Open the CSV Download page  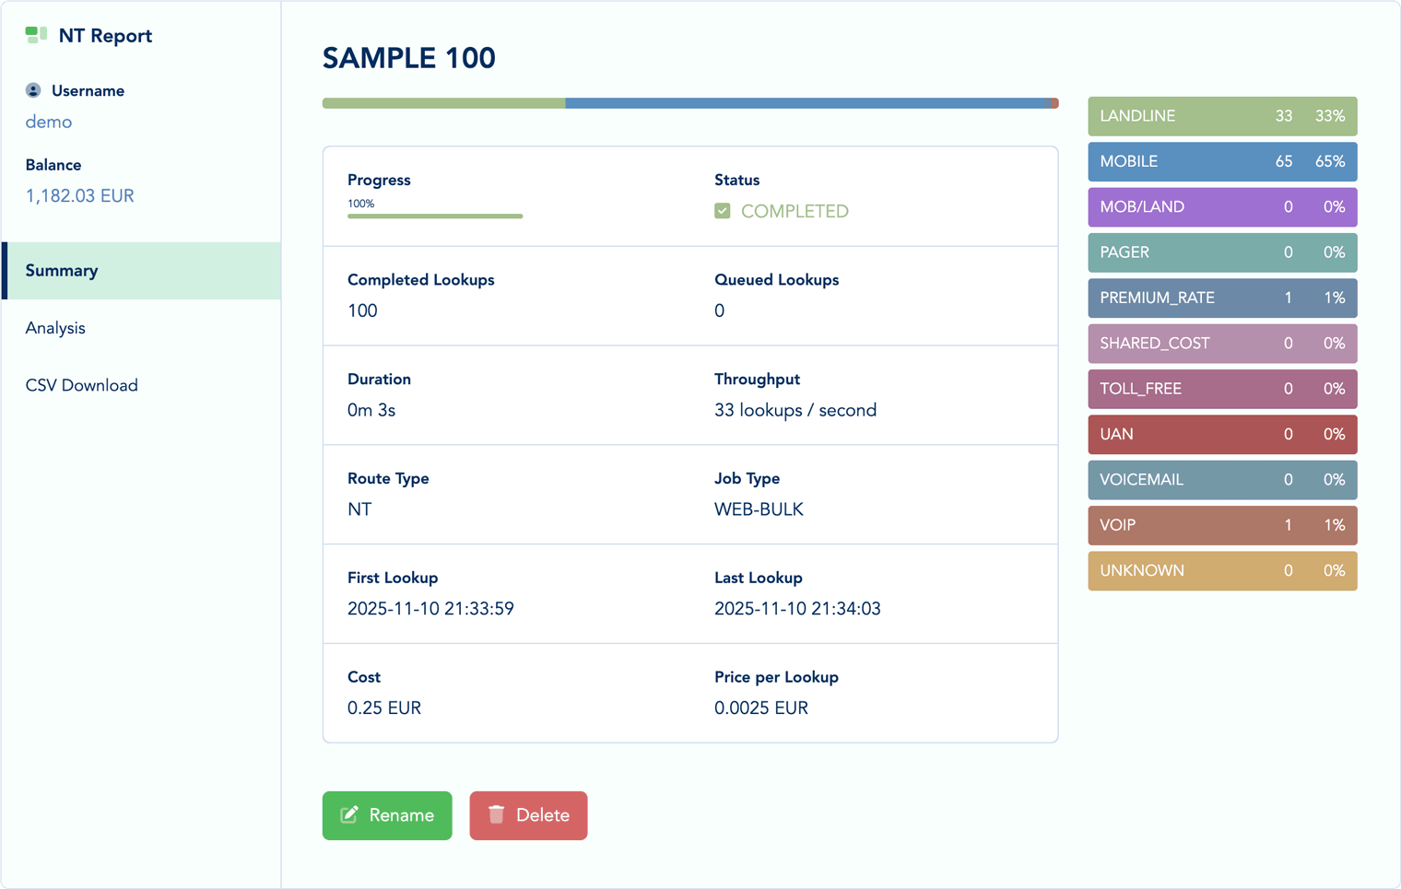[82, 385]
